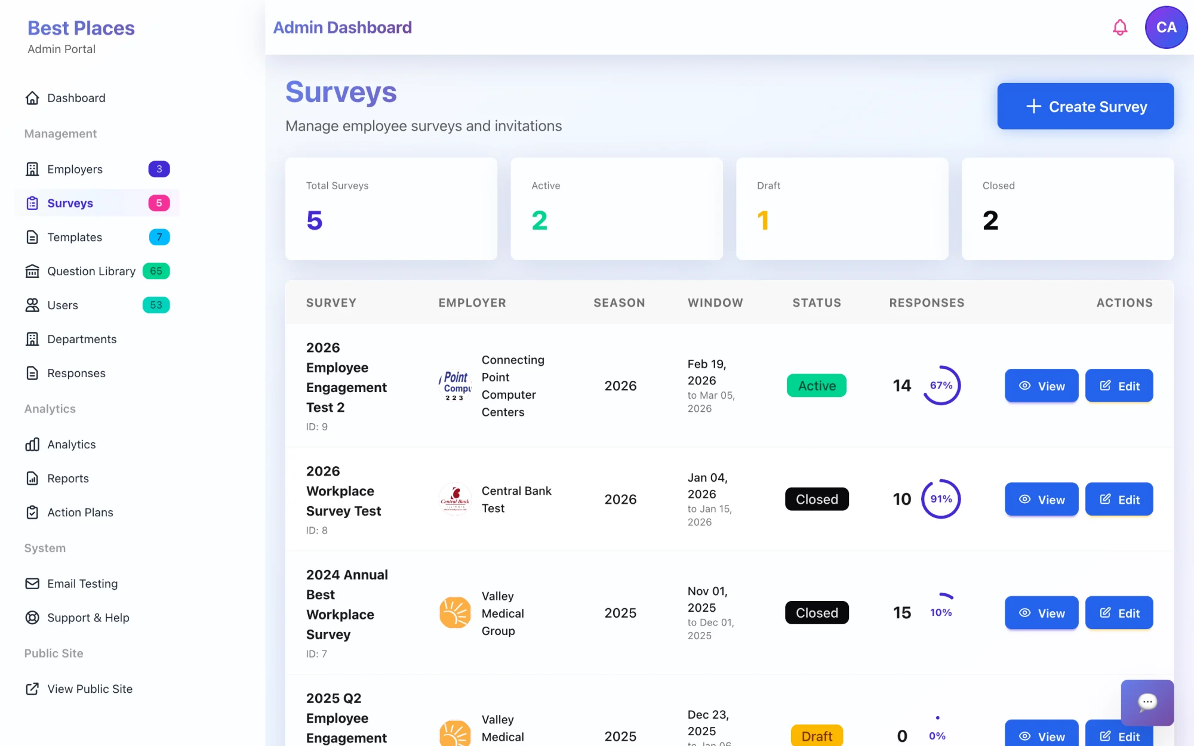View the 2025 Q2 Employee Engagement survey
1194x746 pixels.
click(1041, 734)
